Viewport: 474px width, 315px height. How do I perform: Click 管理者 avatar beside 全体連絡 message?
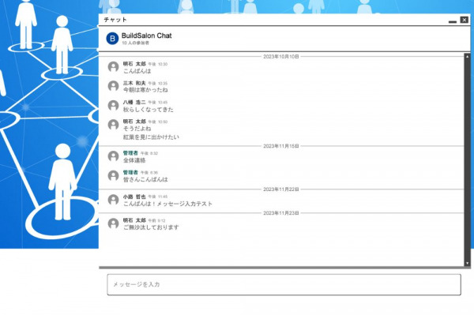pos(113,156)
